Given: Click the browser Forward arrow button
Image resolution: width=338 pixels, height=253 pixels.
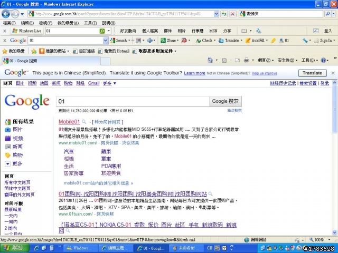Looking at the screenshot, I should 15,14.
